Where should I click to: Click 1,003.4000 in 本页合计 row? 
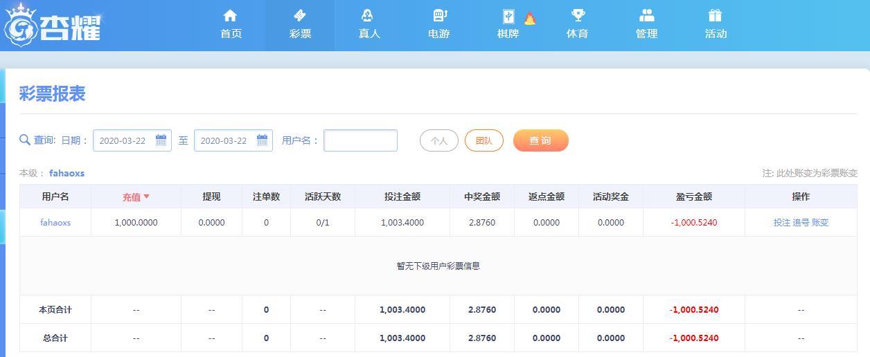coord(402,310)
